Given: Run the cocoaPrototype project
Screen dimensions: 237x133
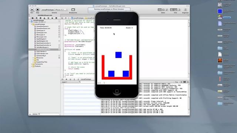Looking at the screenshot, I should pos(32,10).
